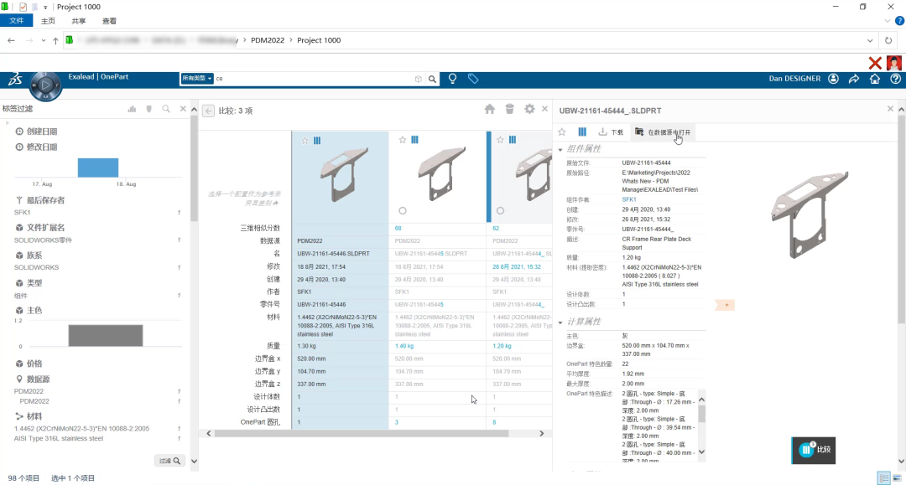Image resolution: width=906 pixels, height=485 pixels.
Task: Go to home via the top bar house icon
Action: point(875,79)
